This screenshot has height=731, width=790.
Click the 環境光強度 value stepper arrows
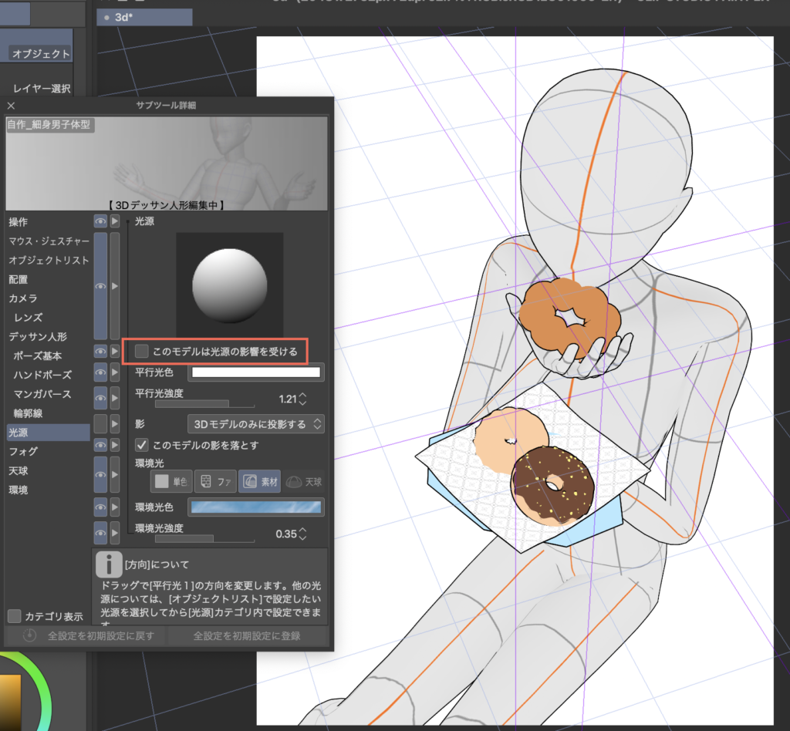302,534
